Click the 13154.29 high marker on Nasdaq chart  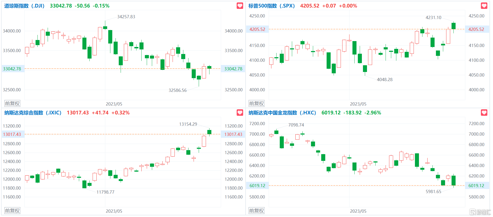click(188, 124)
